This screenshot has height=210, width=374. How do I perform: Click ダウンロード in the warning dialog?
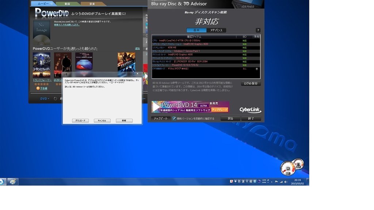[80, 121]
